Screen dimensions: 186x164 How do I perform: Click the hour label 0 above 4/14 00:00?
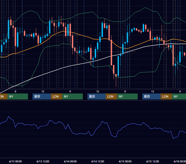point(70,92)
